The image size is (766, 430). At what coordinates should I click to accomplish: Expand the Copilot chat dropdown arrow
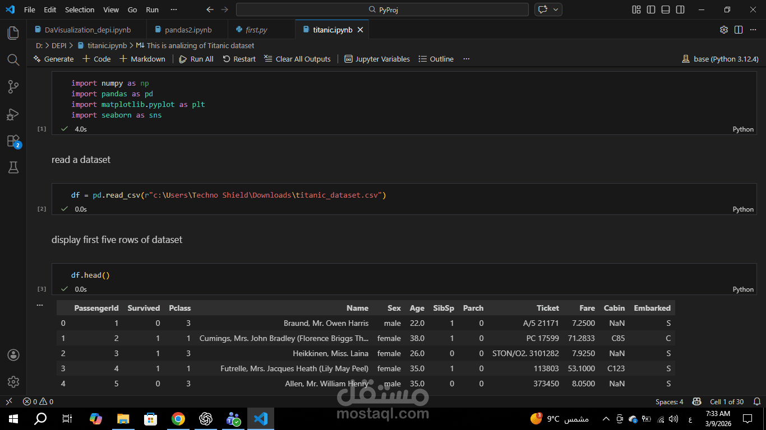[x=556, y=10]
